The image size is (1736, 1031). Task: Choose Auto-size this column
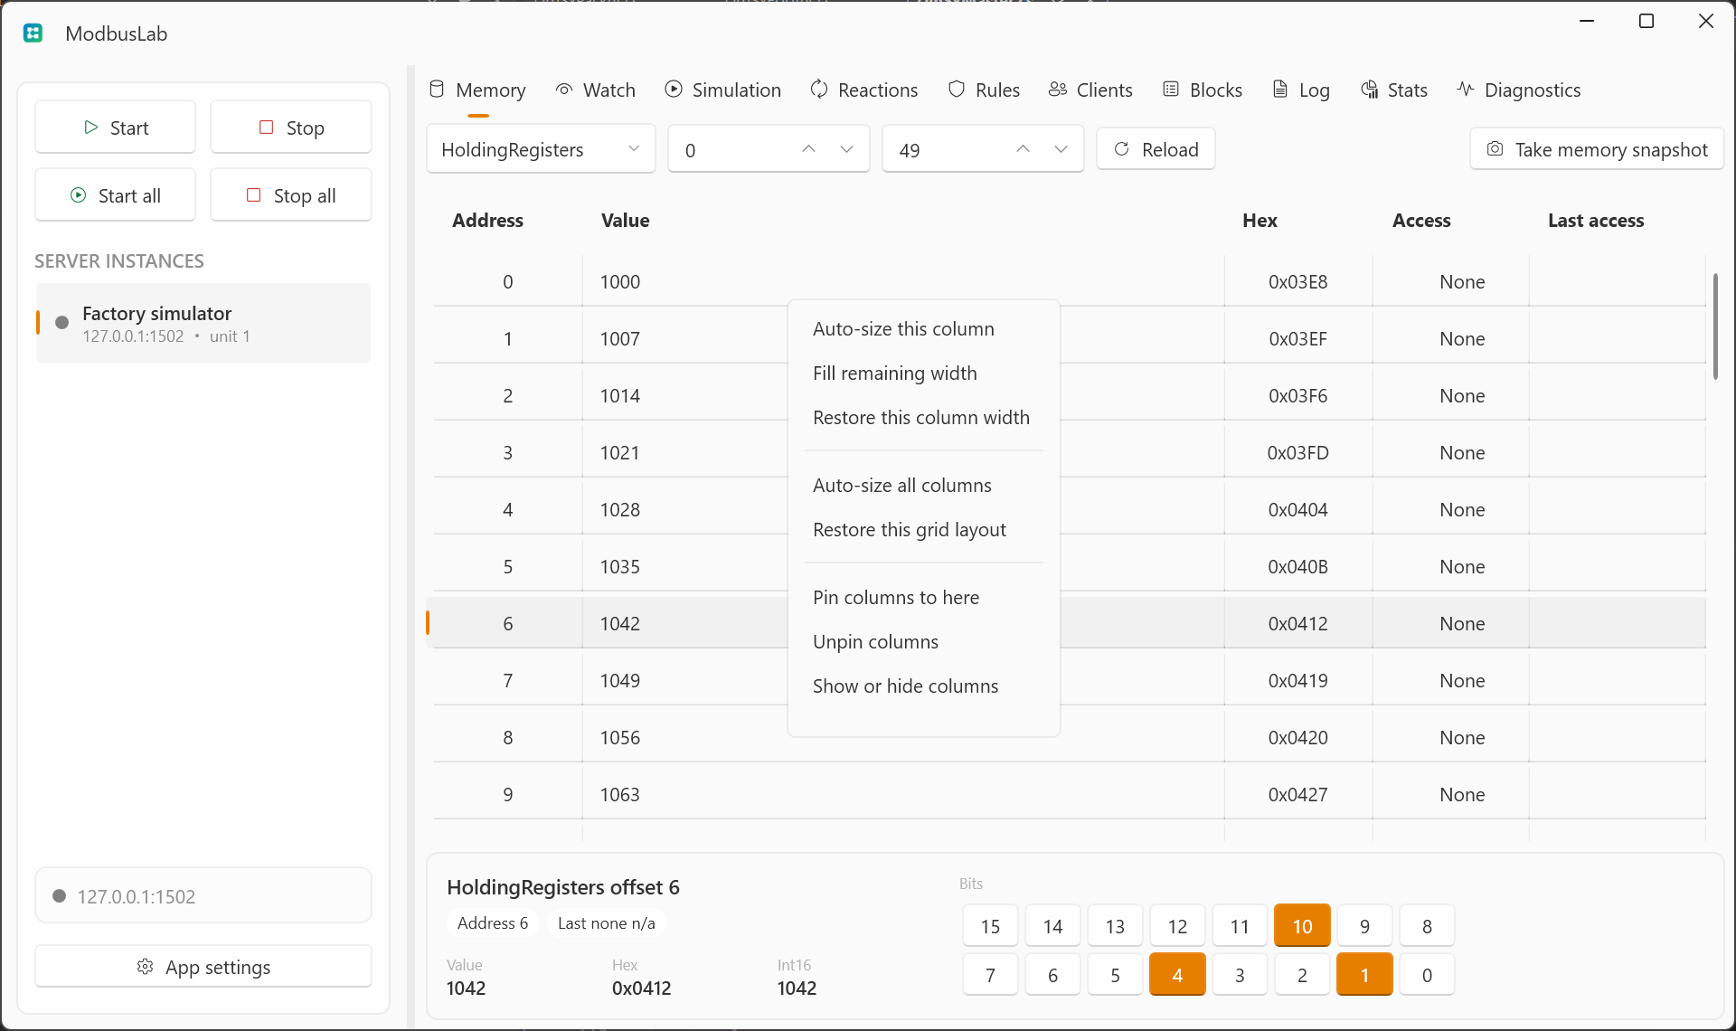tap(923, 329)
